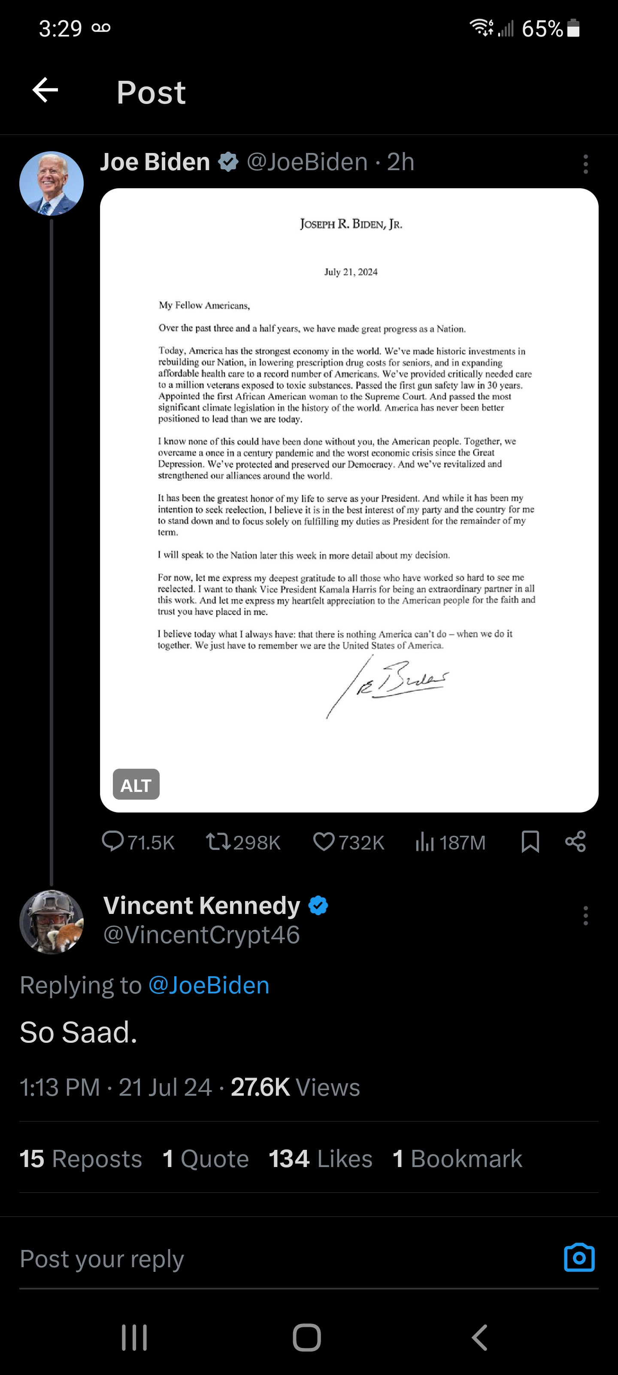Open more options for Joe Biden's post
This screenshot has height=1375, width=618.
(x=585, y=164)
